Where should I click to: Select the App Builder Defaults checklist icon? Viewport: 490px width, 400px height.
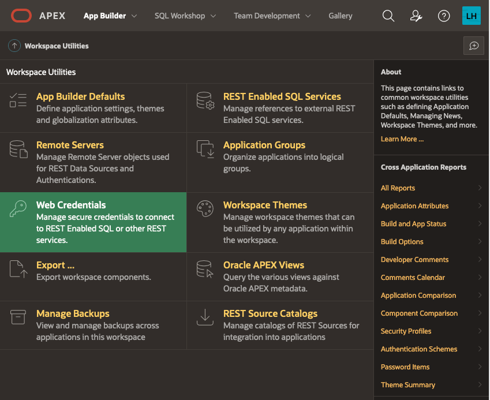[x=18, y=101]
